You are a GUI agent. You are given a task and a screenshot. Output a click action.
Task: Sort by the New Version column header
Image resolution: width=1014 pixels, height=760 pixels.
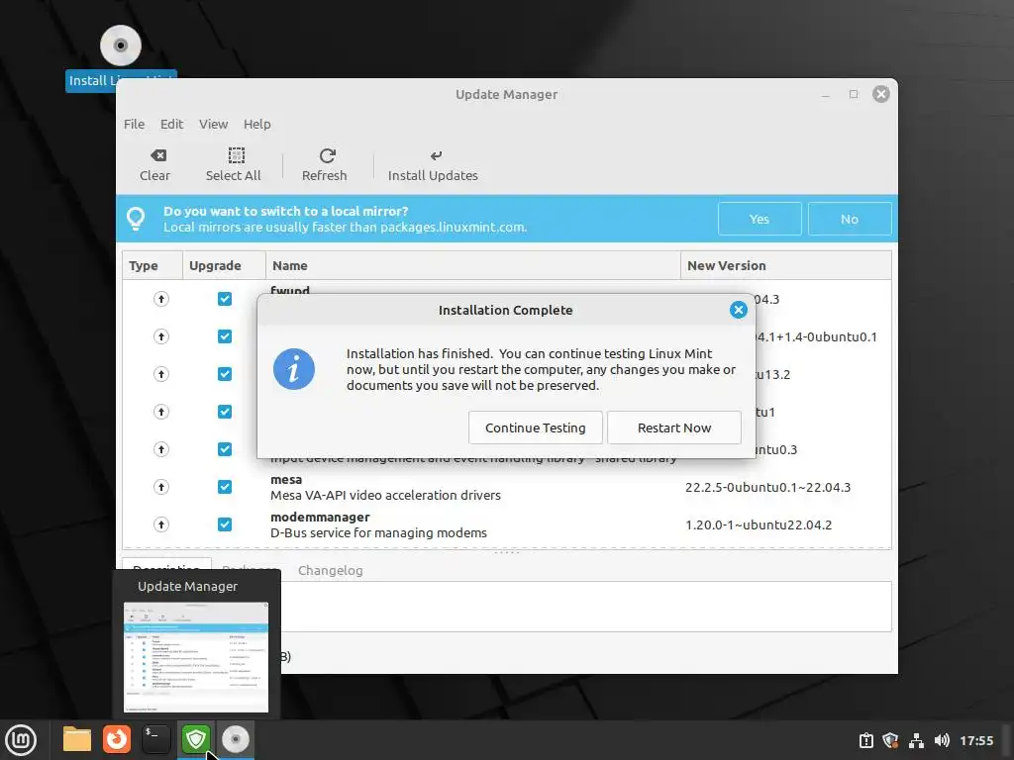coord(785,265)
